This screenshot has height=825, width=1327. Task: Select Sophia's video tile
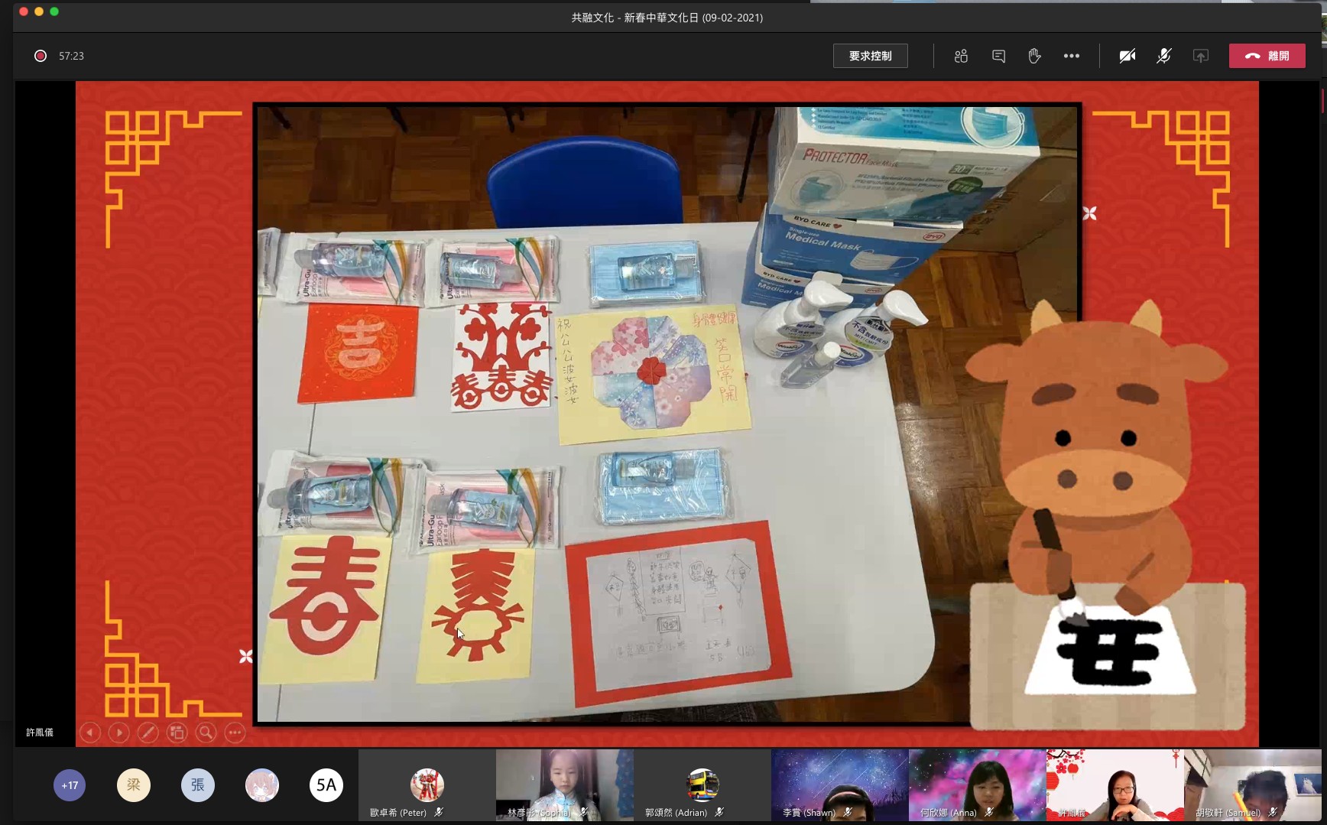coord(565,785)
